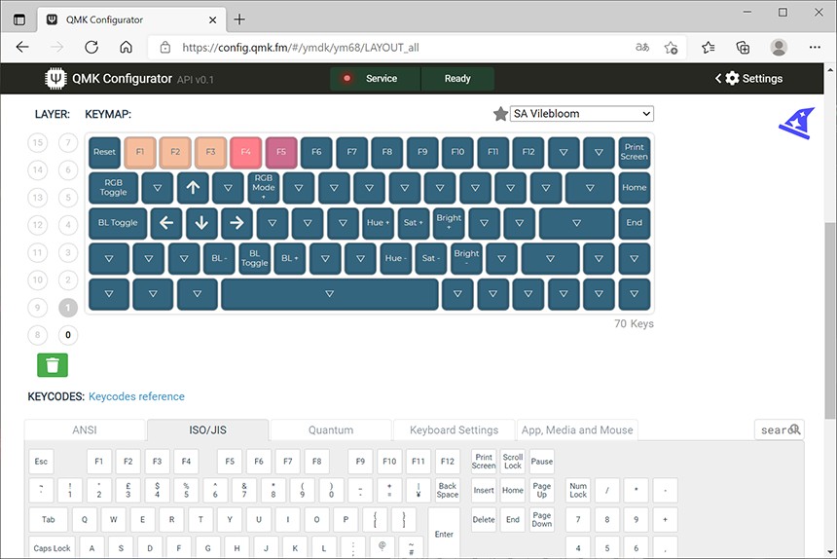Select layer 1
837x559 pixels.
click(x=68, y=308)
